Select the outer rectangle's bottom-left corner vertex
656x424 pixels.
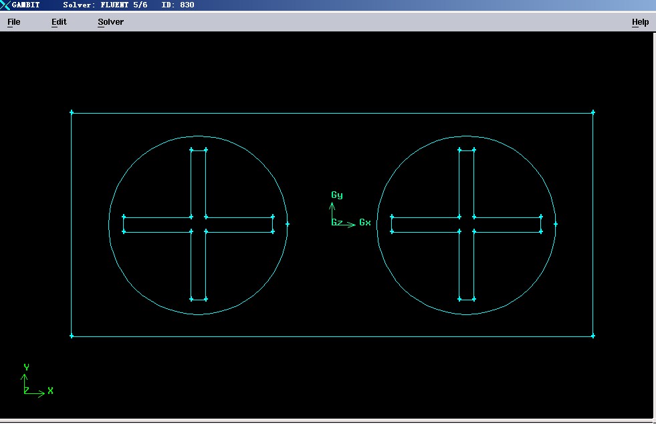(x=72, y=336)
